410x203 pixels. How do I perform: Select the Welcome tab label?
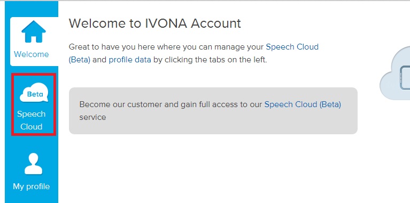pos(32,54)
